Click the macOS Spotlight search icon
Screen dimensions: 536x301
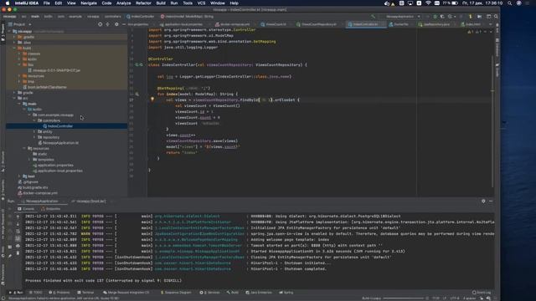509,3
